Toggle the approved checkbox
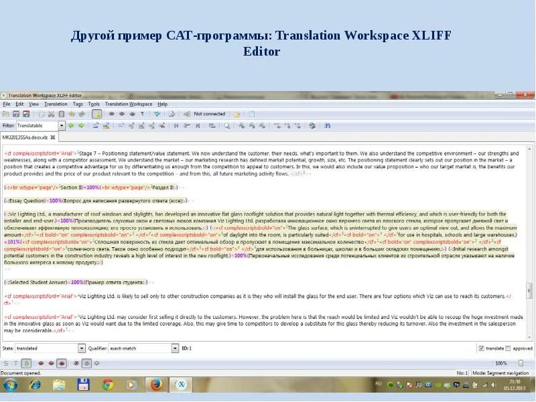536x402 pixels. 508,348
